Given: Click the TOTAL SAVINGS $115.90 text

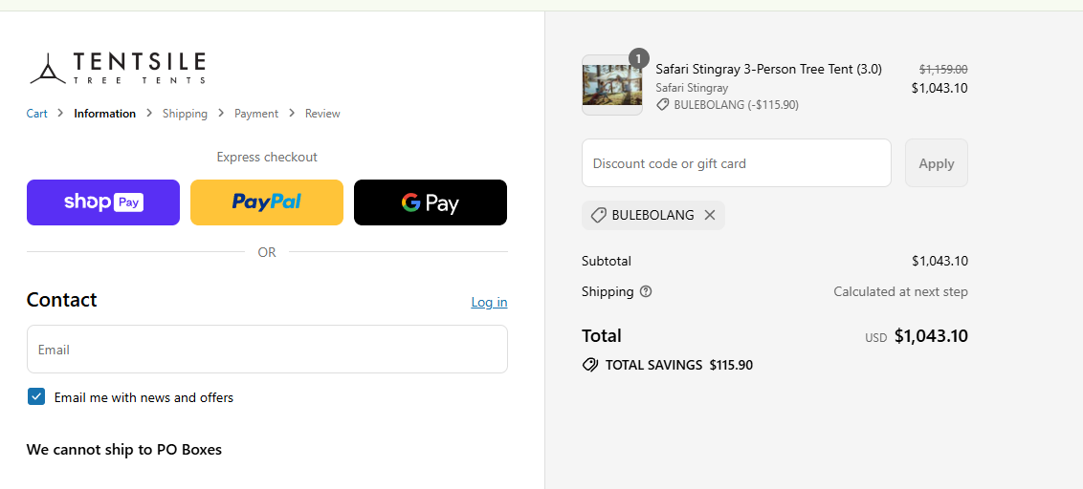Looking at the screenshot, I should (x=679, y=365).
